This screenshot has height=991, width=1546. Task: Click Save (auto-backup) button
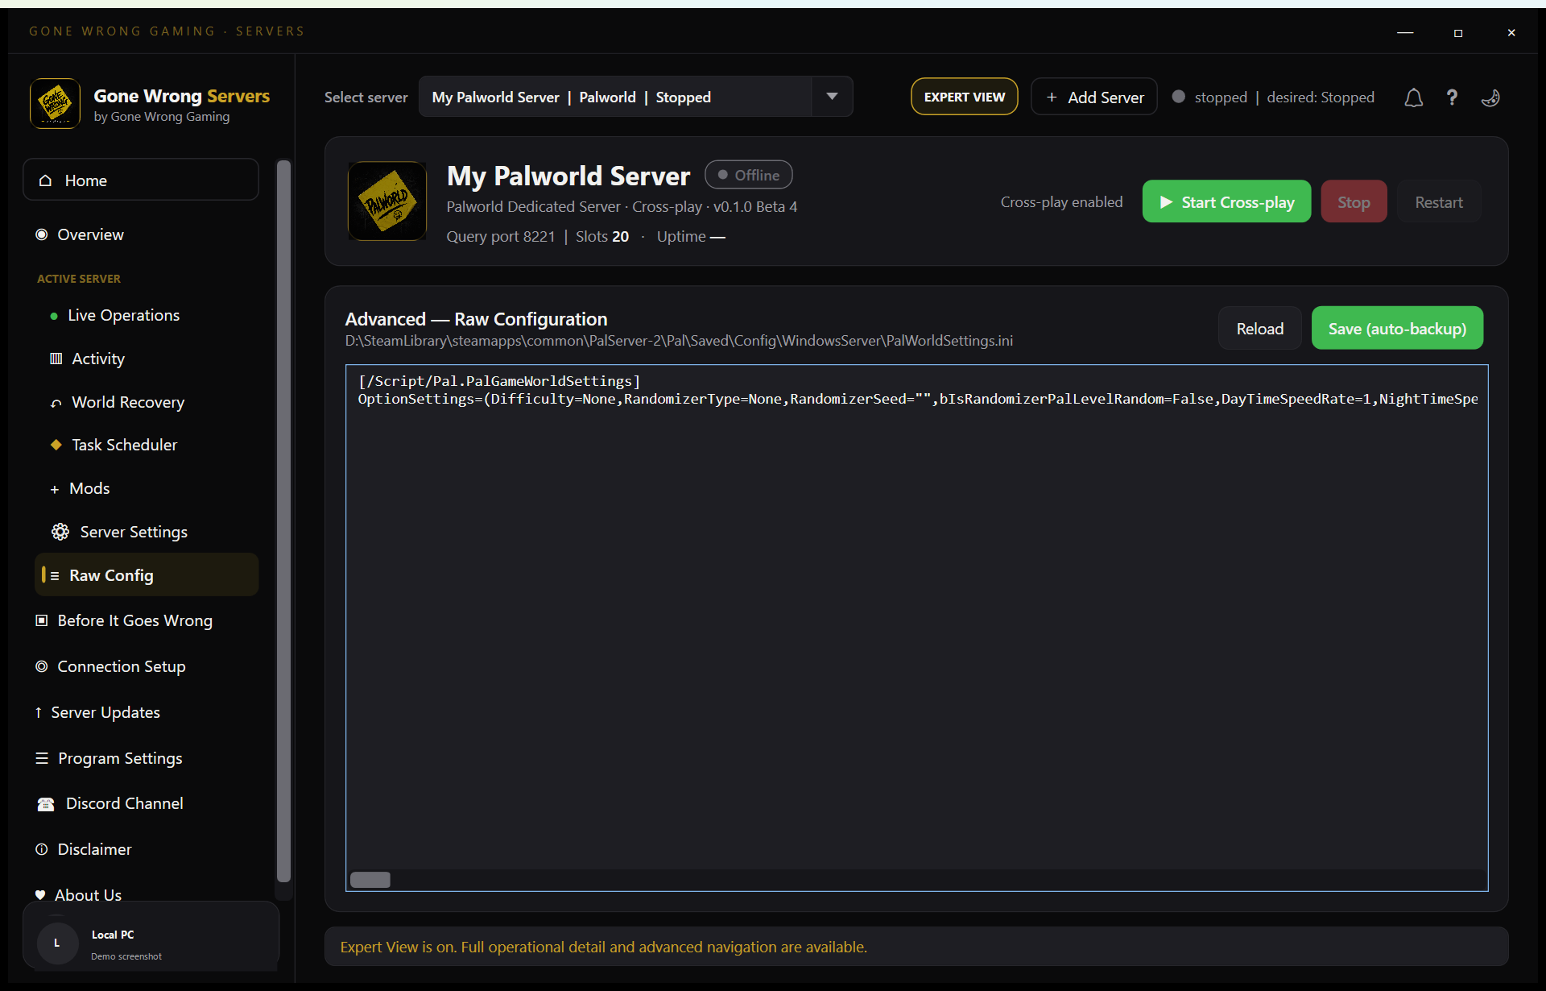[x=1397, y=328]
